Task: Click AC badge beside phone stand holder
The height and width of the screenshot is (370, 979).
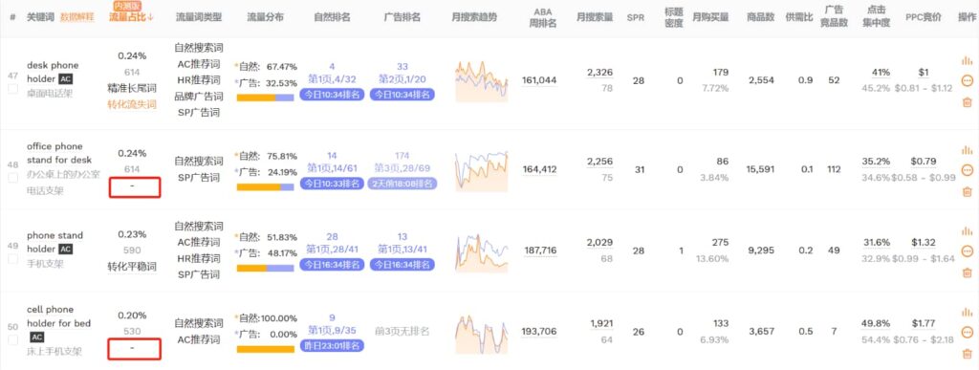Action: (66, 249)
